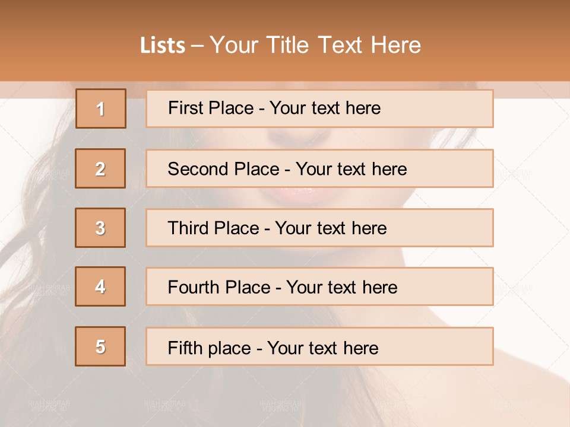Click the box labeled 3
The image size is (570, 427).
click(x=100, y=228)
